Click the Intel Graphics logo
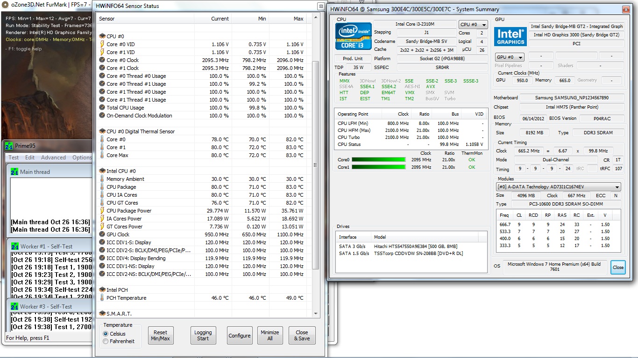Image resolution: width=638 pixels, height=358 pixels. pyautogui.click(x=510, y=36)
